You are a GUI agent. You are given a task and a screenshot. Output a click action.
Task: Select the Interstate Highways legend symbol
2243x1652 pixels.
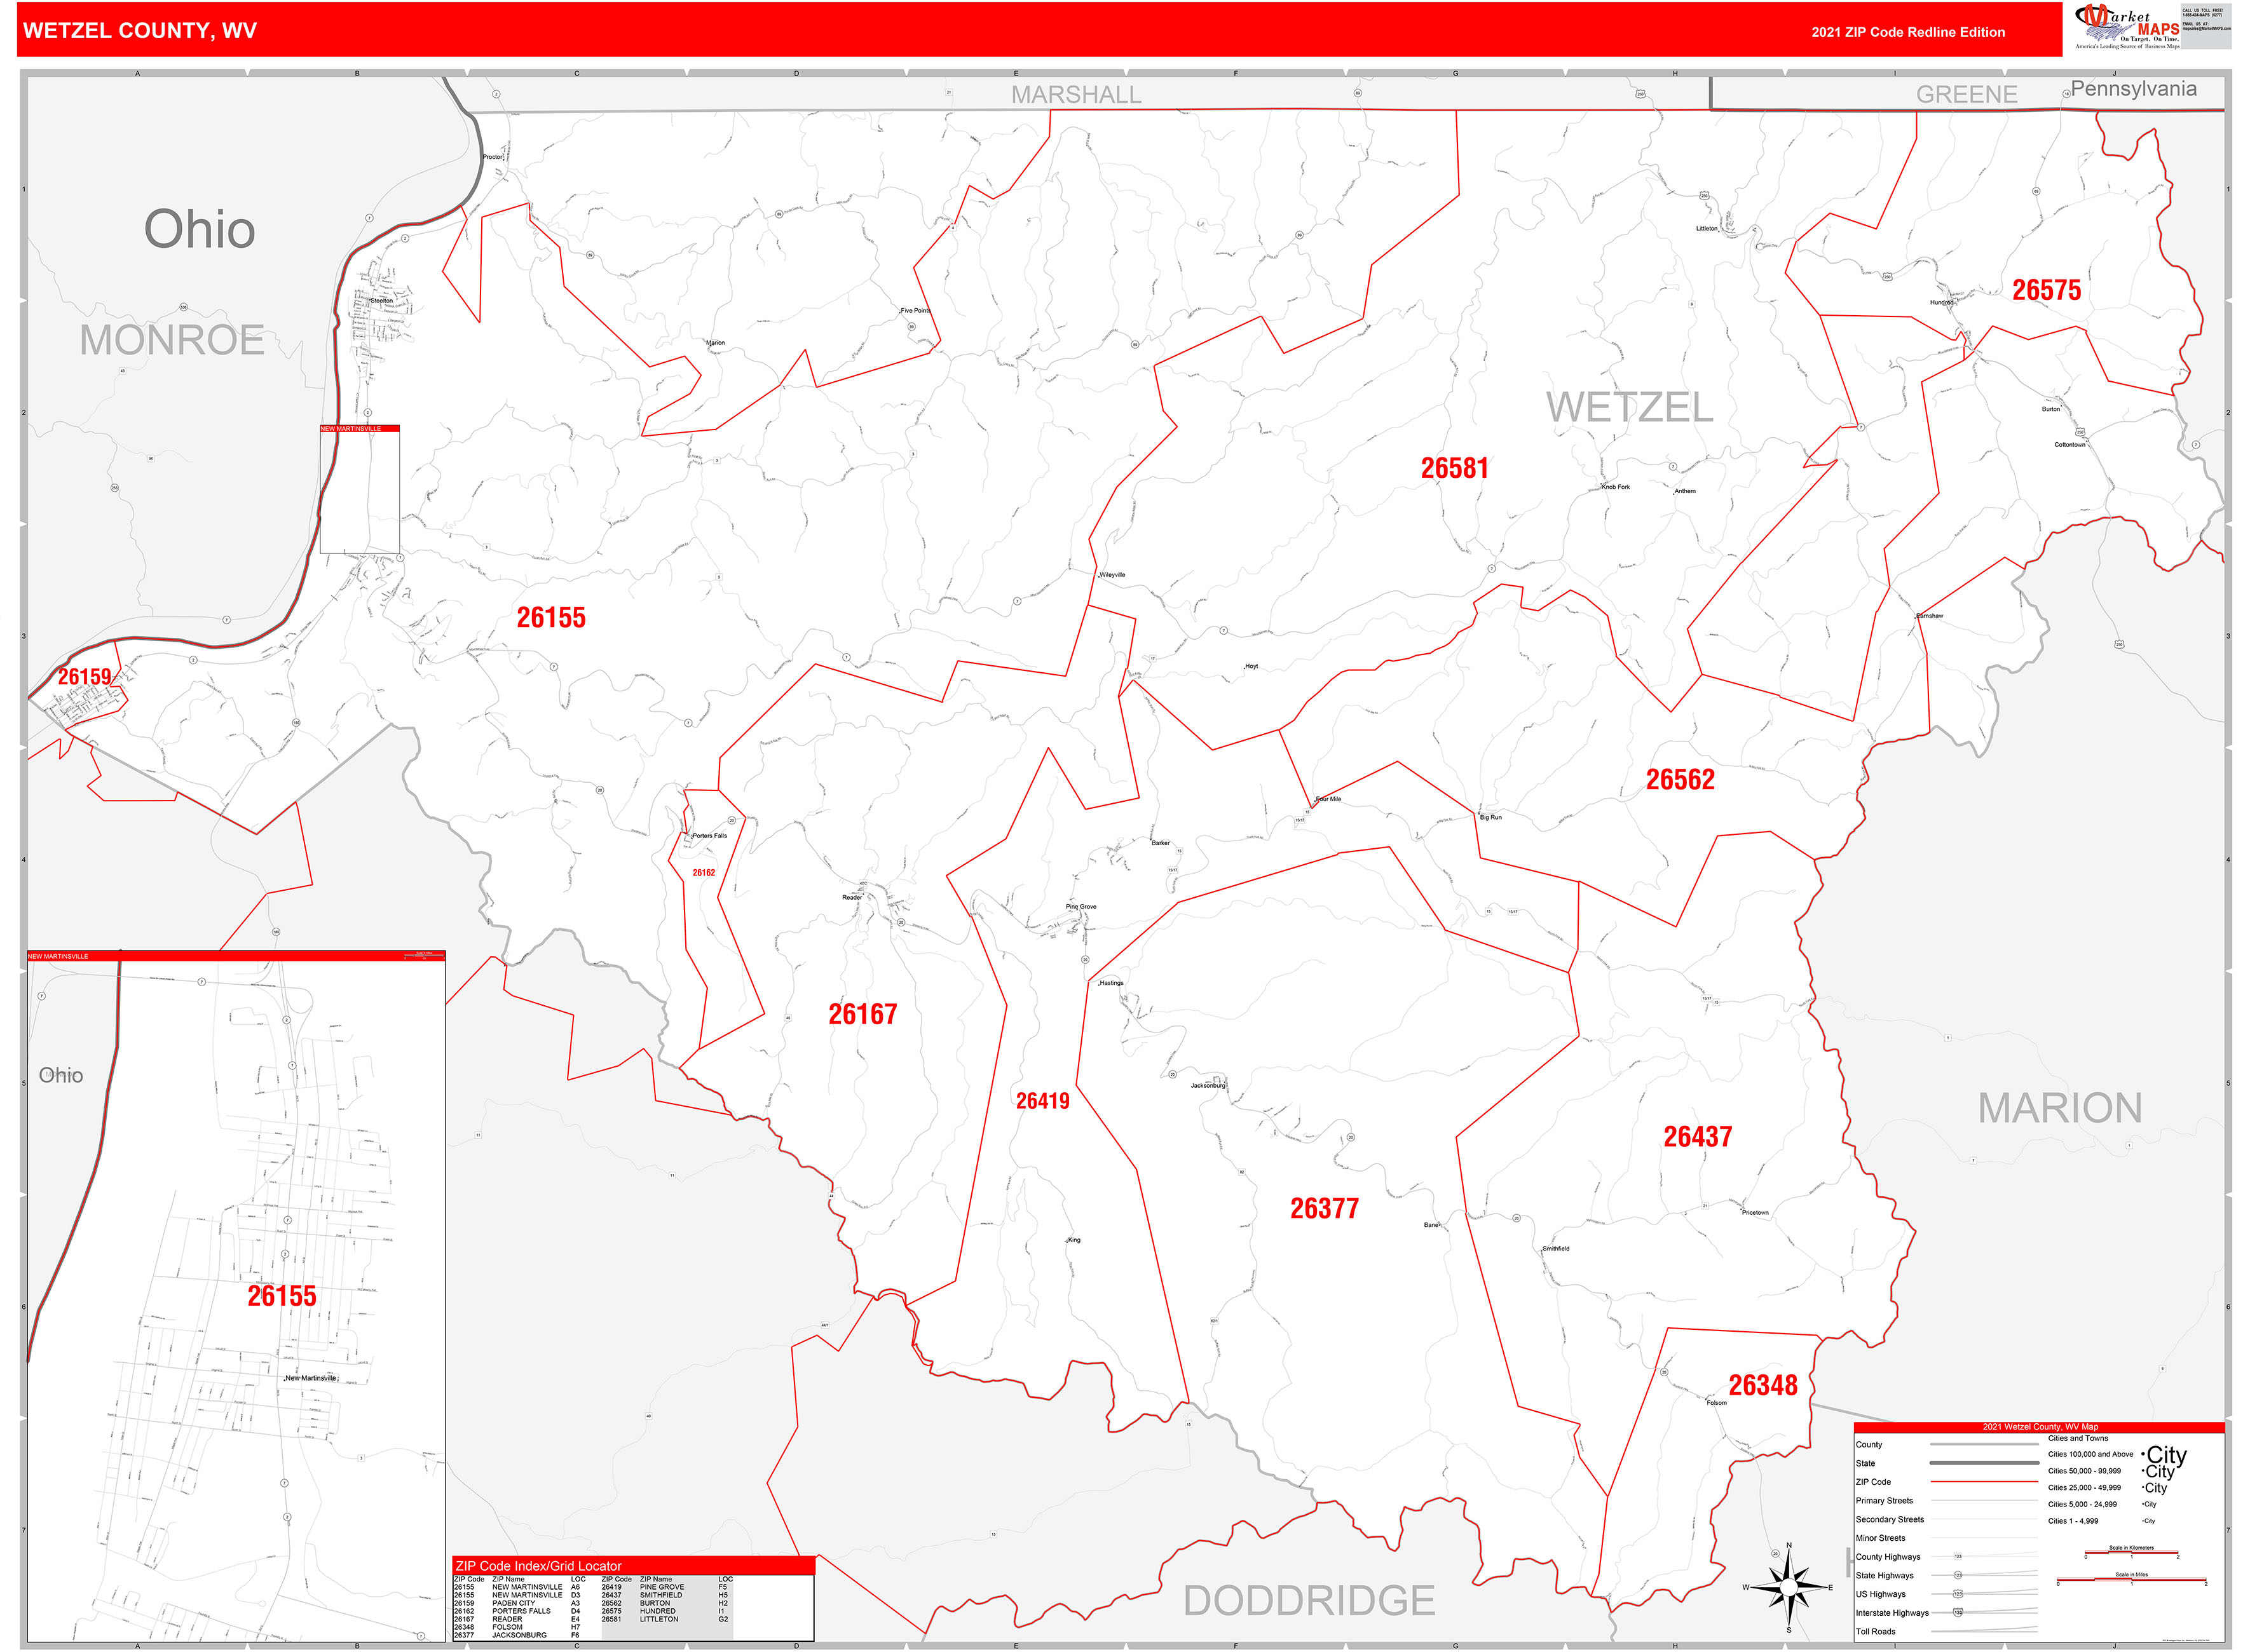pyautogui.click(x=1958, y=1612)
